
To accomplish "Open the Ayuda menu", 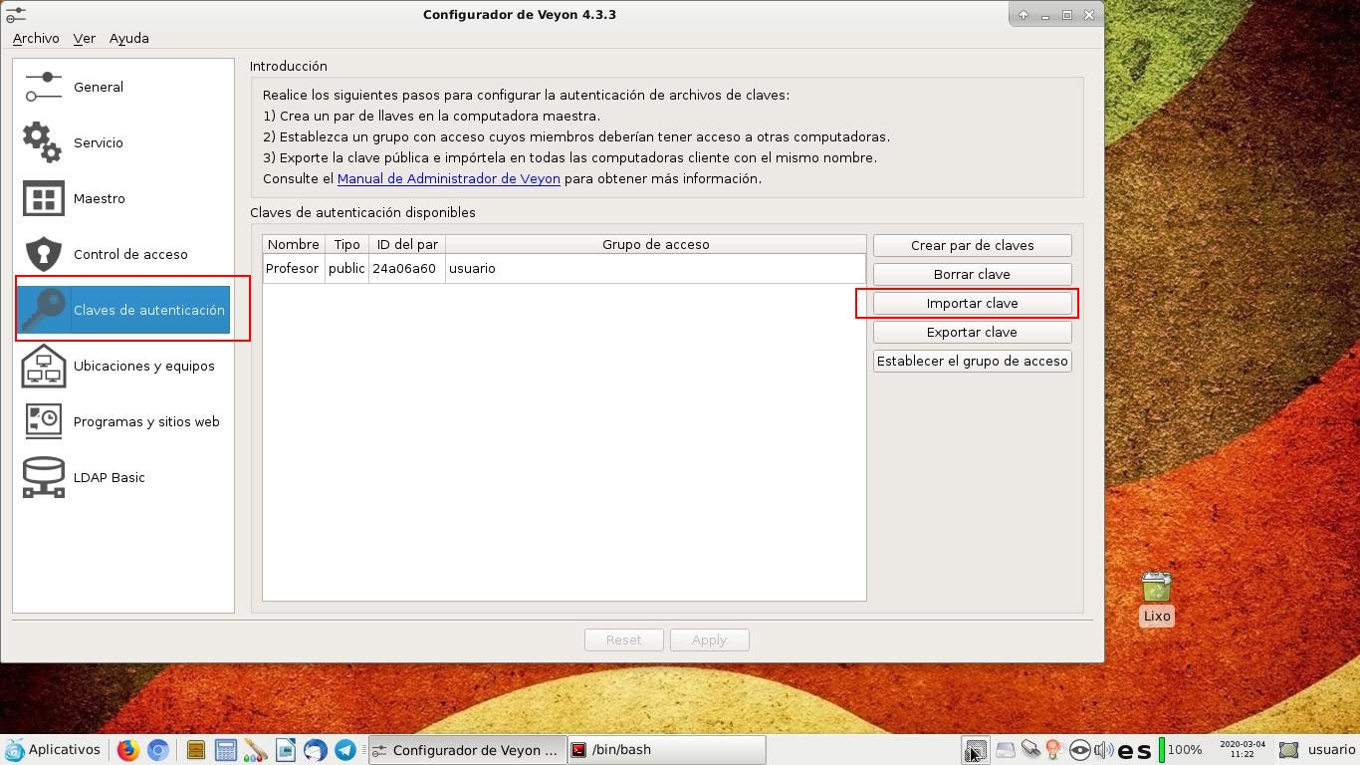I will pyautogui.click(x=128, y=38).
